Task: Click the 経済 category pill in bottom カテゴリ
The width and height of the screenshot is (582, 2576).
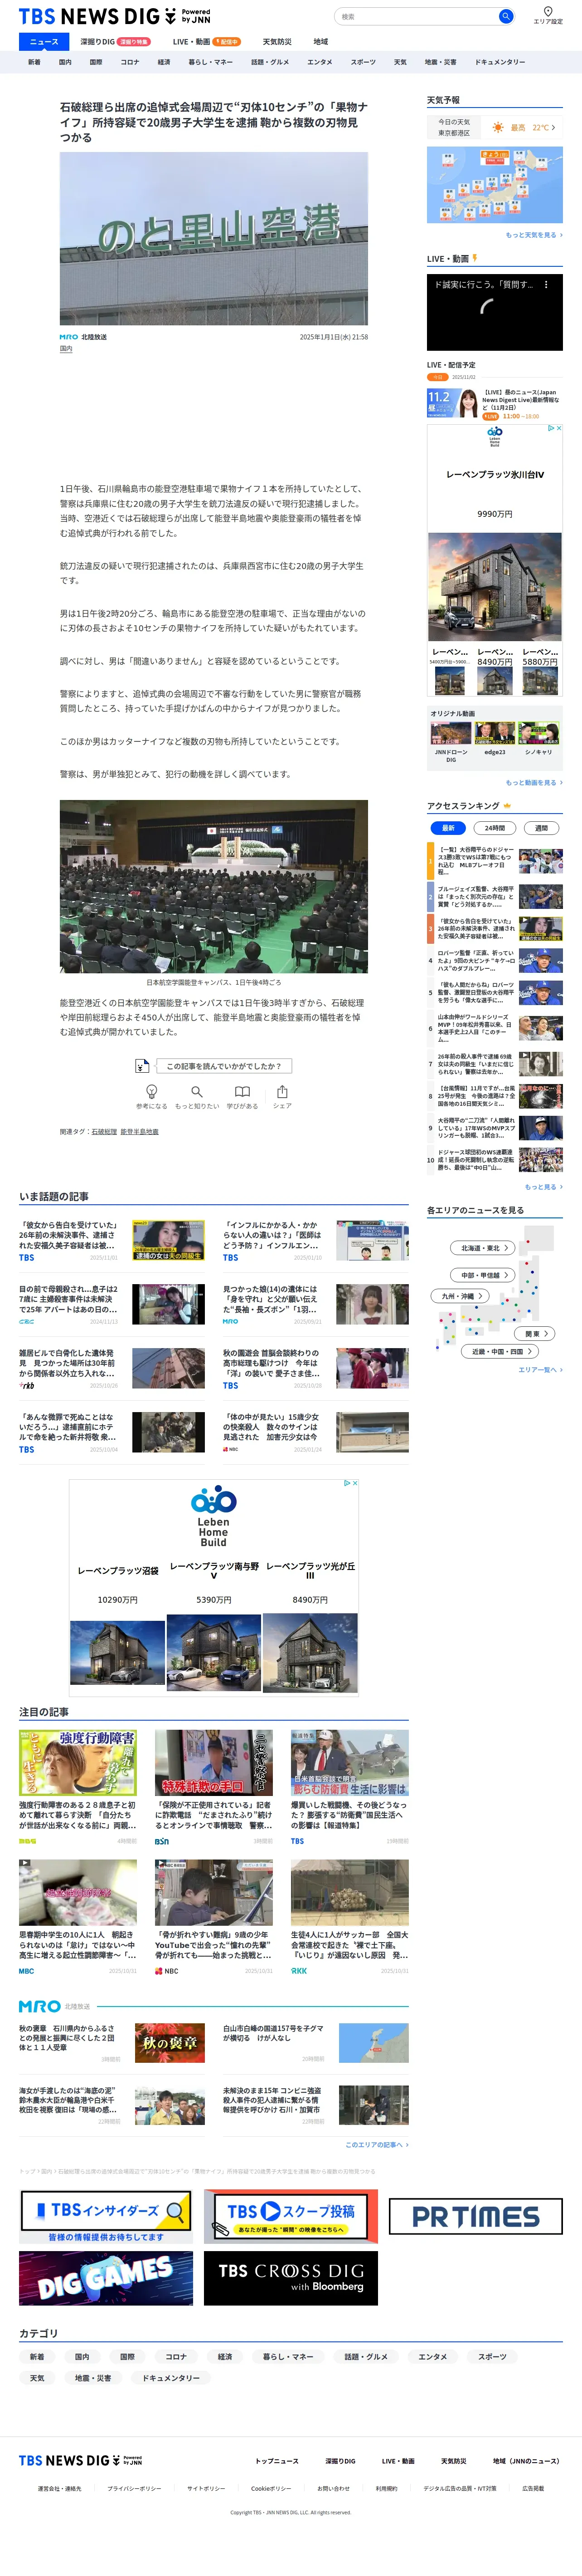Action: pyautogui.click(x=226, y=2357)
